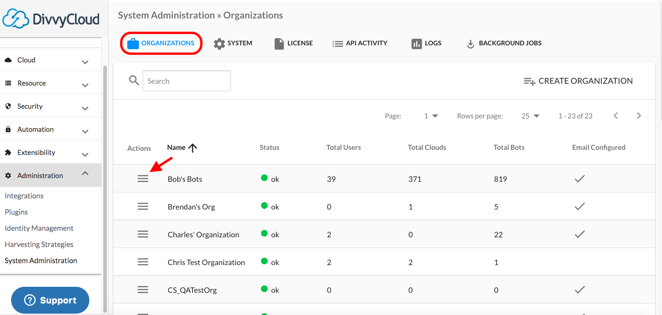
Task: Switch to the Background Jobs tab
Action: click(x=504, y=43)
